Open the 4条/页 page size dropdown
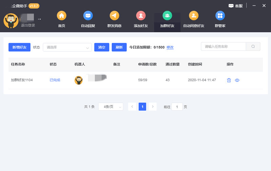Viewport: 271px width, 171px height. click(111, 107)
